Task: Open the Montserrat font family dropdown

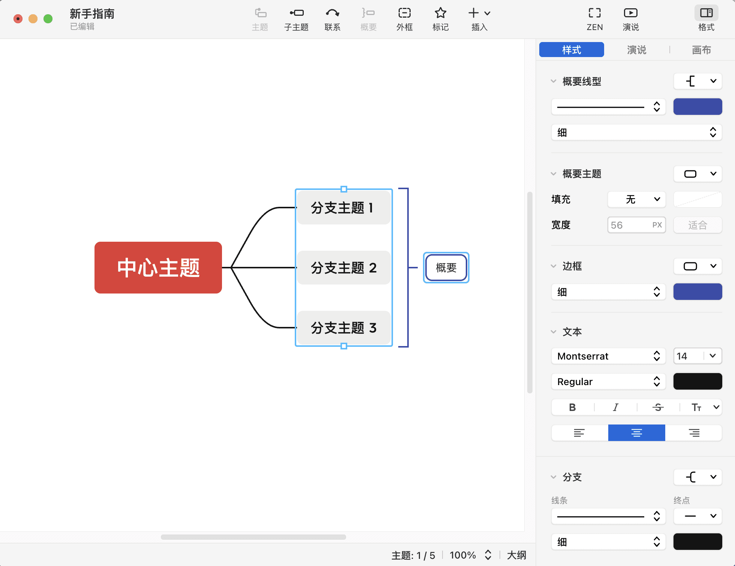Action: click(608, 356)
